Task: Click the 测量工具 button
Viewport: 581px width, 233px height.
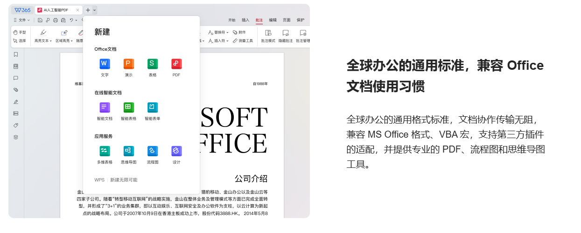Action: point(243,41)
